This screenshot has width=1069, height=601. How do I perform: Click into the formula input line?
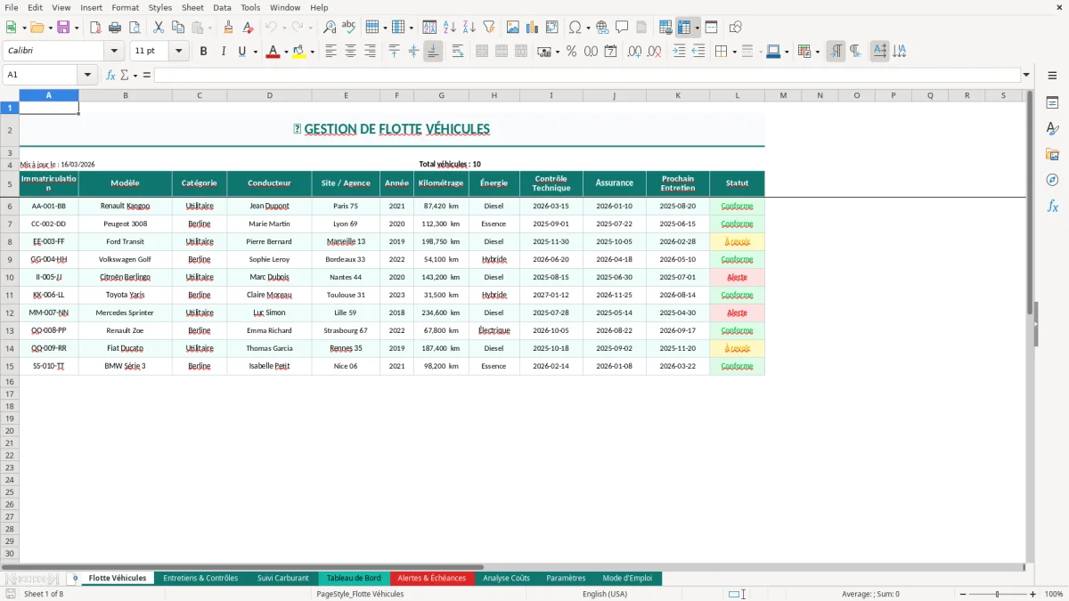[586, 75]
